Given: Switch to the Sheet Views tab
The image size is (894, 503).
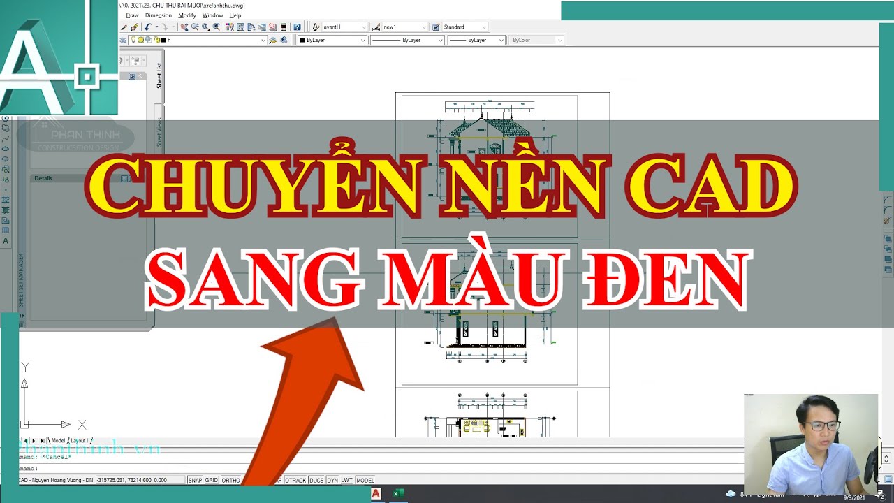Looking at the screenshot, I should tap(159, 131).
